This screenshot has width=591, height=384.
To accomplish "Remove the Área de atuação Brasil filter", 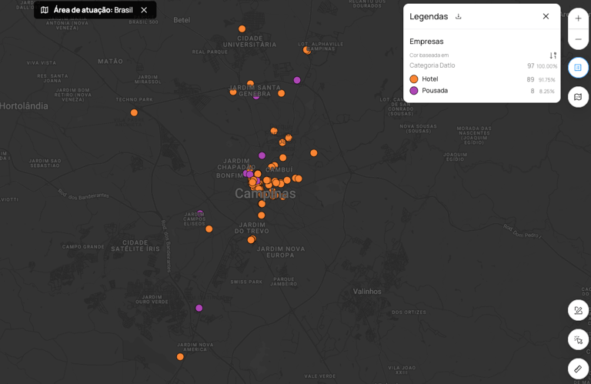I will pyautogui.click(x=144, y=10).
